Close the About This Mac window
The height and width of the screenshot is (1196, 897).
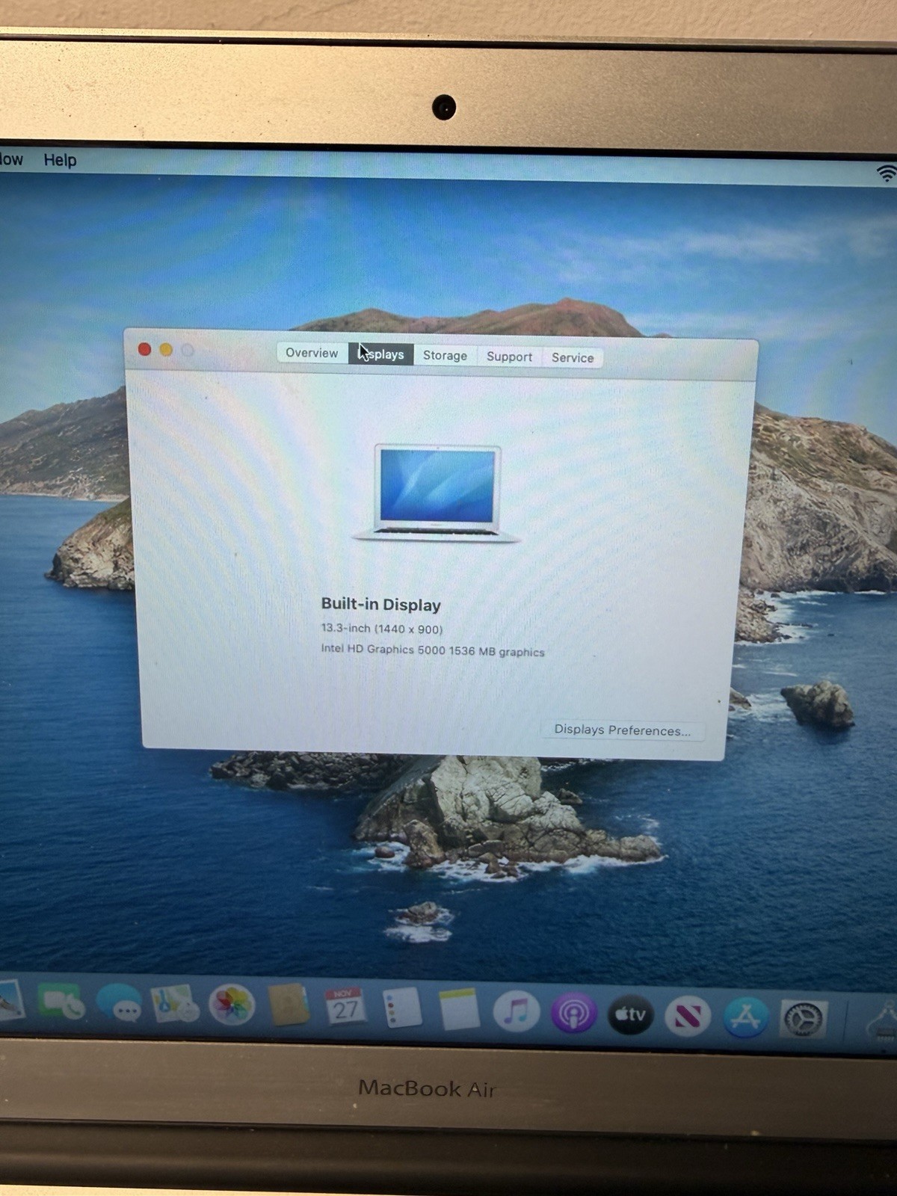pyautogui.click(x=145, y=349)
